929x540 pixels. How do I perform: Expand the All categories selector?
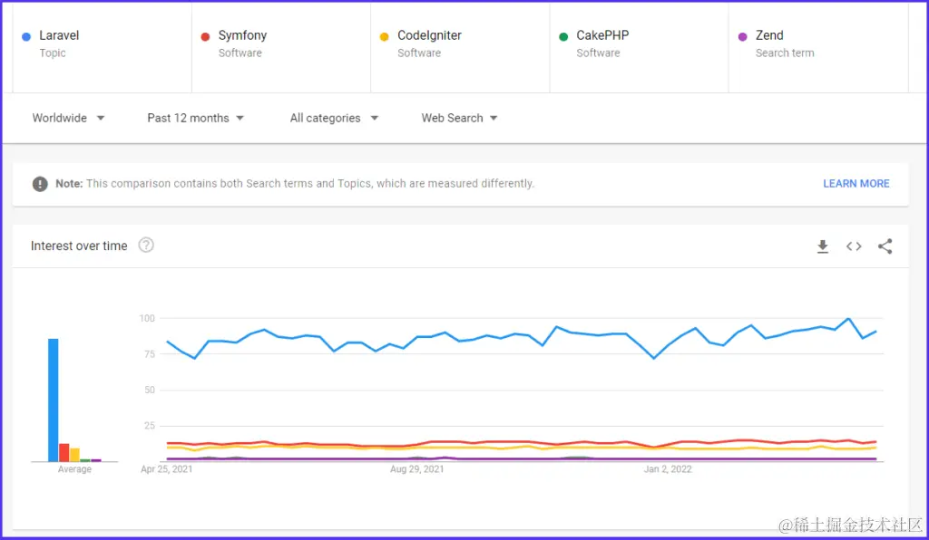(x=332, y=118)
